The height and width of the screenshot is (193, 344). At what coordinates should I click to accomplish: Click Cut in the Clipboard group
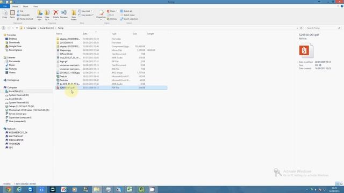(x=20, y=11)
